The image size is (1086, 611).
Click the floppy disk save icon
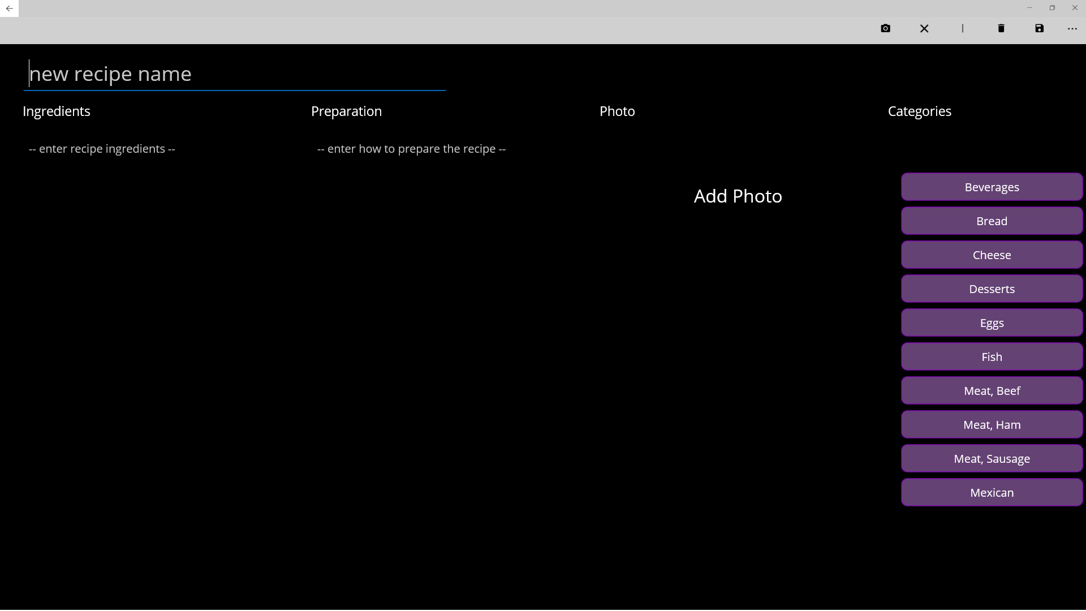click(1040, 28)
